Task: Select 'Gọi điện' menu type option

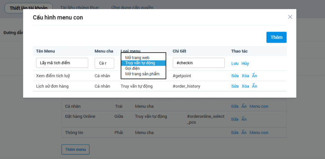Action: click(133, 68)
